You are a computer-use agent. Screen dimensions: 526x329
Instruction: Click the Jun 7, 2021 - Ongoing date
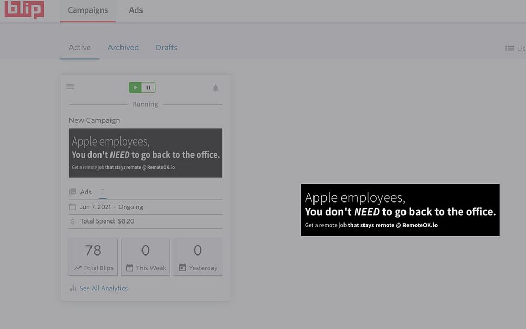coord(112,207)
